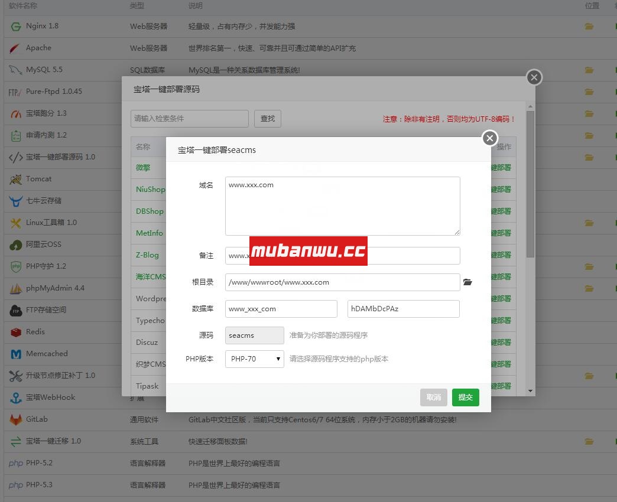Select 海洋CMS in the source list
Viewport: 617px width, 502px height.
[x=151, y=277]
